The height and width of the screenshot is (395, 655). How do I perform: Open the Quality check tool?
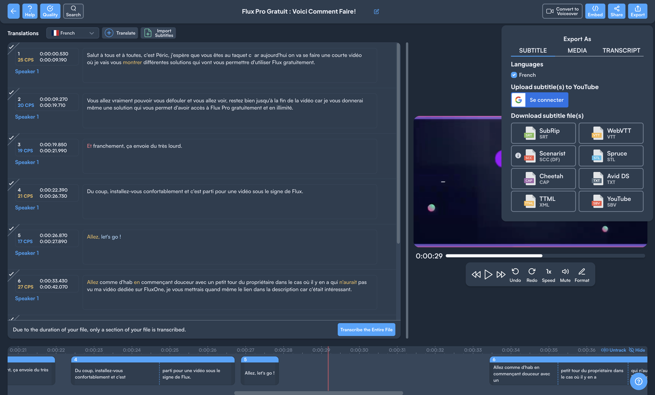(50, 11)
